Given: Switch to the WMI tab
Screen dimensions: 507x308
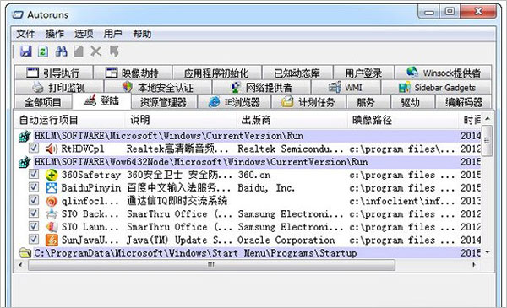Looking at the screenshot, I should [346, 87].
